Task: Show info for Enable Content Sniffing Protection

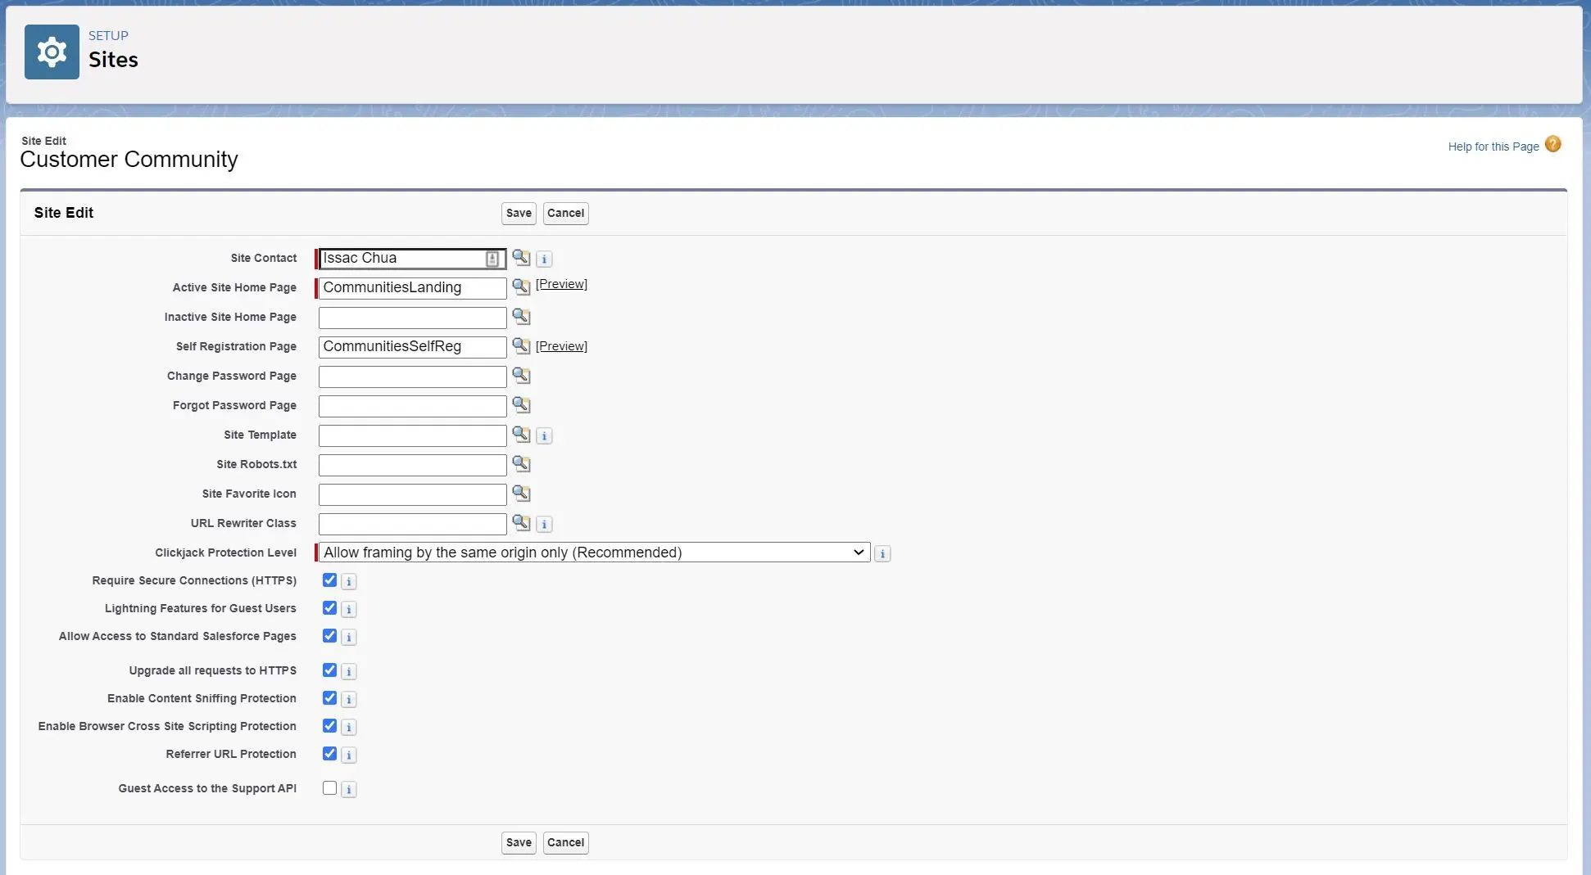Action: coord(348,700)
